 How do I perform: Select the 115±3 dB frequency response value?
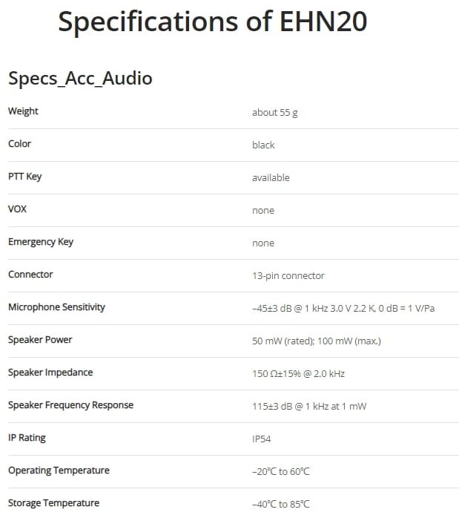point(309,407)
